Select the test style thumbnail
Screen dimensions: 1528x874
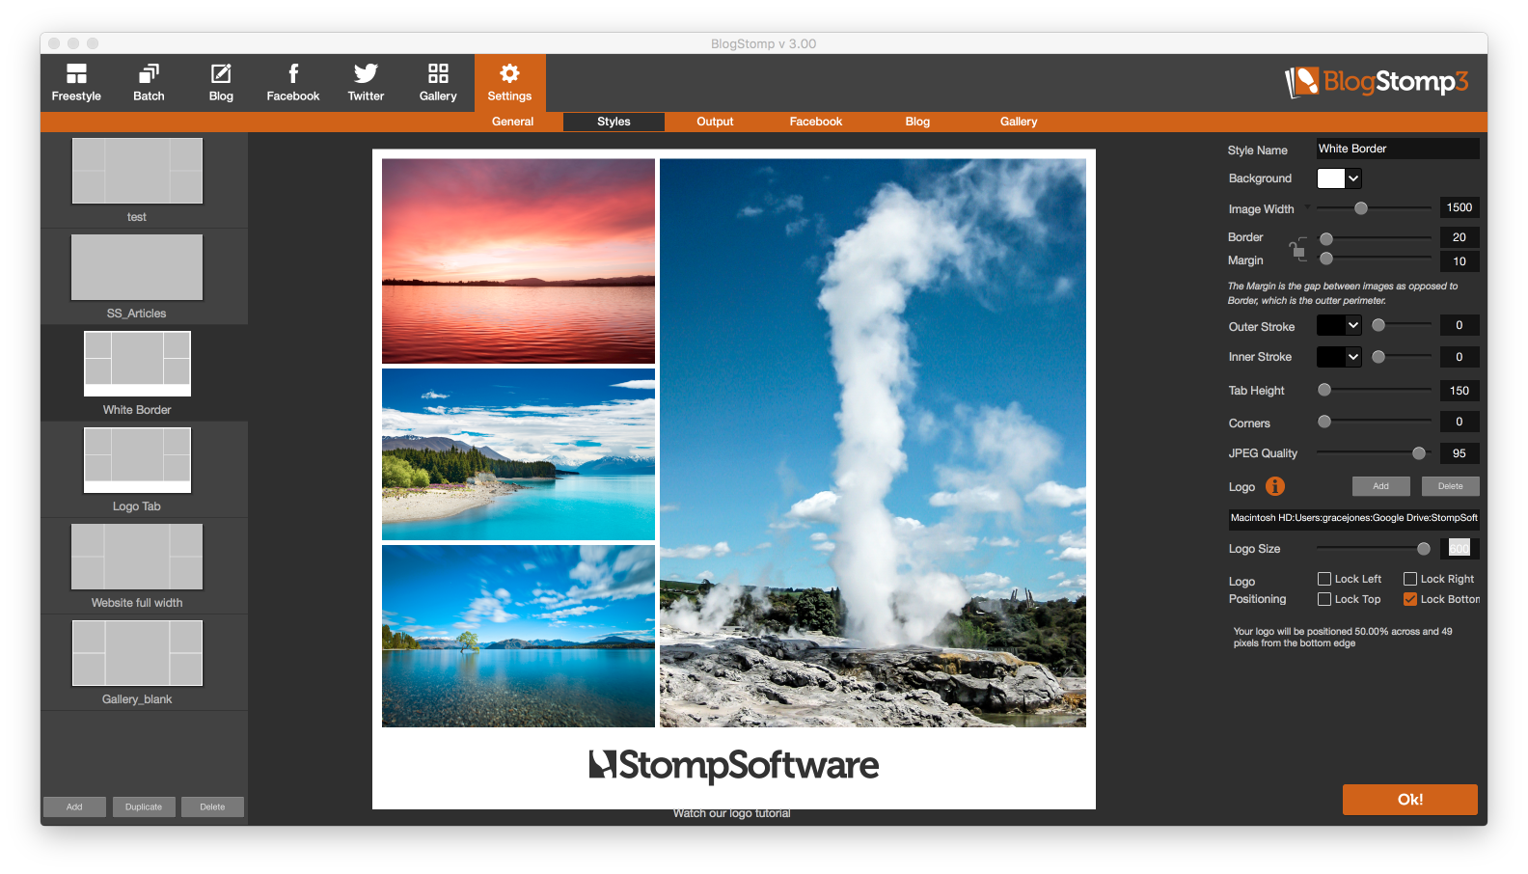click(137, 171)
